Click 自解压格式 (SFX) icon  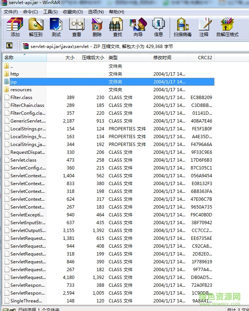click(x=227, y=27)
